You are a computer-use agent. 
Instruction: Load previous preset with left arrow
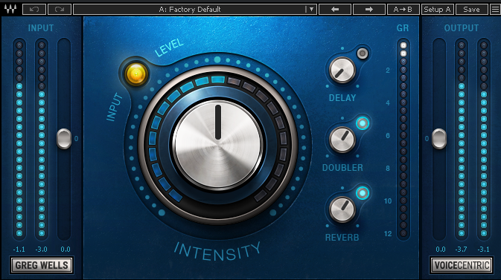[x=335, y=9]
